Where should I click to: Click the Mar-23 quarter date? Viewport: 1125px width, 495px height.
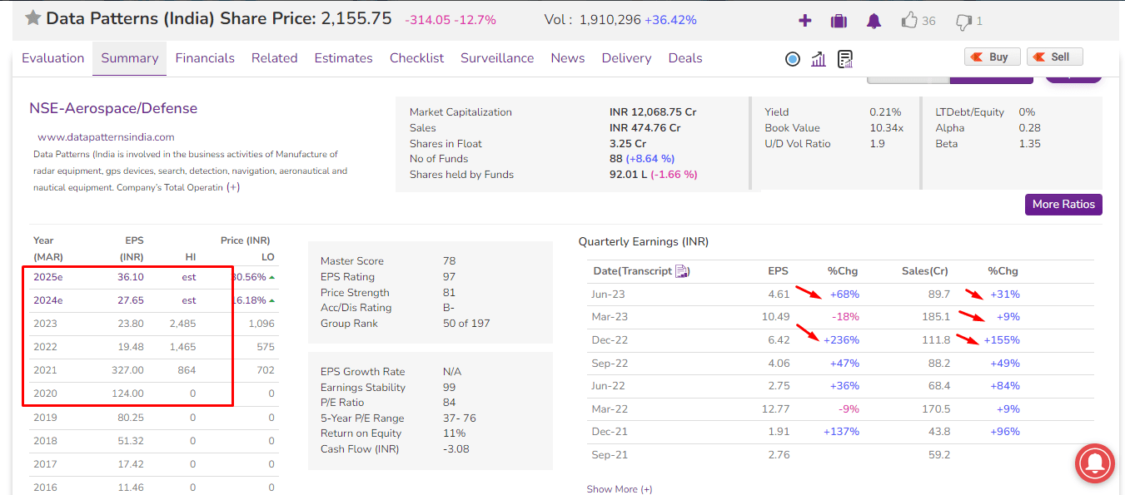(610, 317)
